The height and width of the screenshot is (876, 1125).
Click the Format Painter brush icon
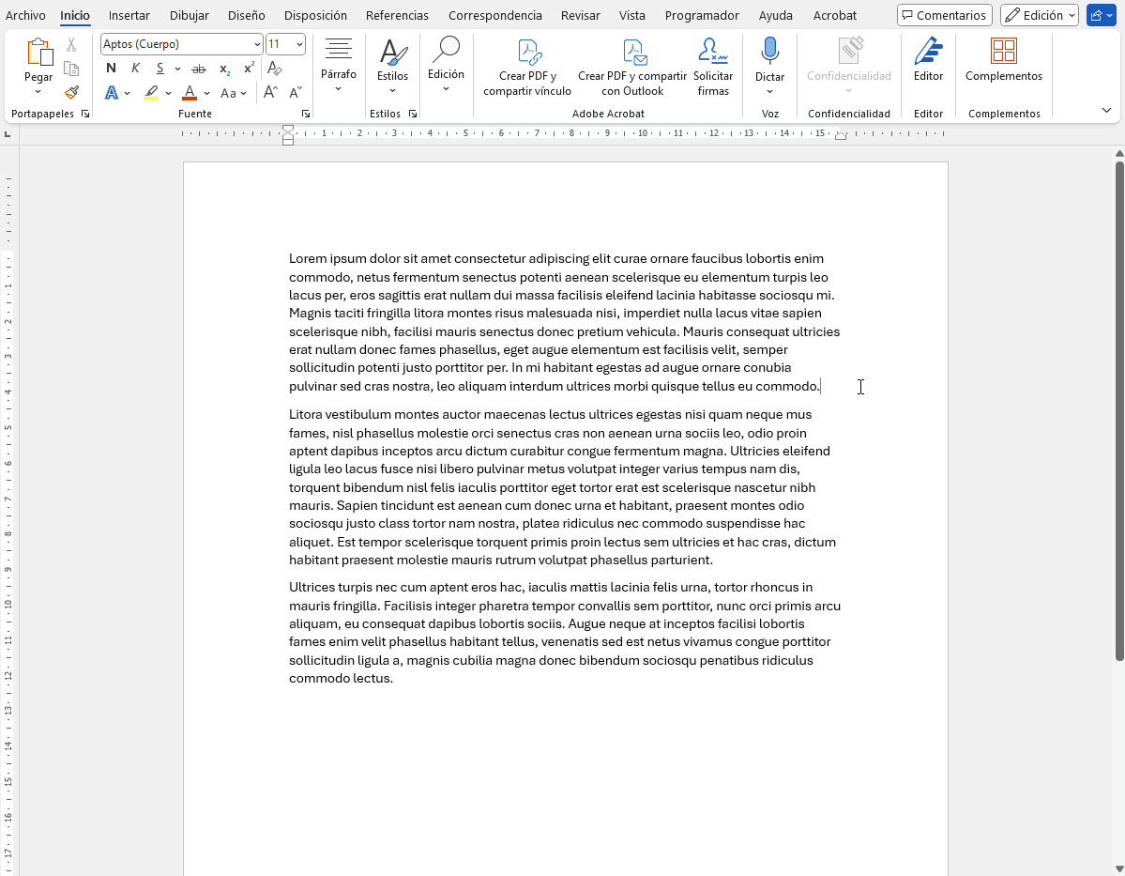point(71,92)
